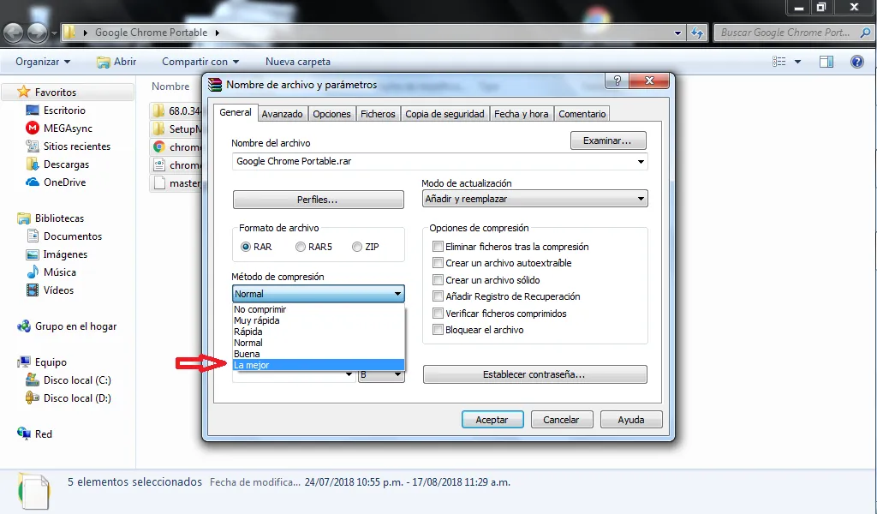The width and height of the screenshot is (877, 514).
Task: Choose Buena compression option
Action: 319,354
